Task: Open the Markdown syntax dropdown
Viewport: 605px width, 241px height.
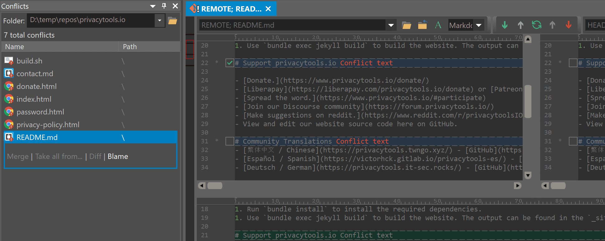Action: coord(479,25)
